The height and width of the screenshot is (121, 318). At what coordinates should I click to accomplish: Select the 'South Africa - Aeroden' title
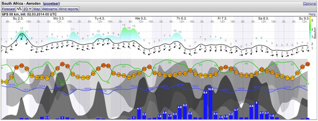pos(22,3)
